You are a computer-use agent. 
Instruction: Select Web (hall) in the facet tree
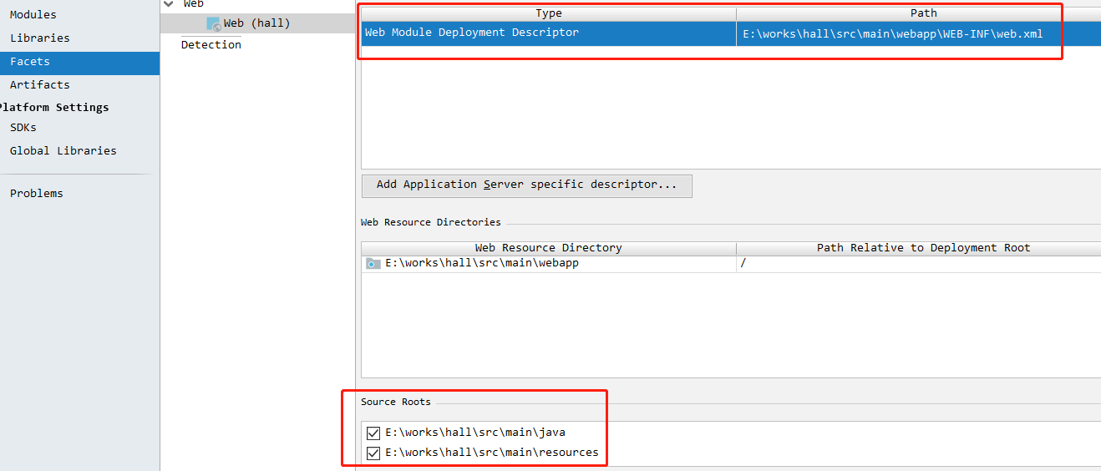tap(257, 23)
